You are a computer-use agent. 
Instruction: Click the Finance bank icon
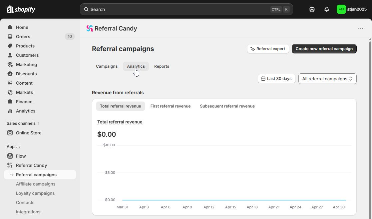[10, 102]
